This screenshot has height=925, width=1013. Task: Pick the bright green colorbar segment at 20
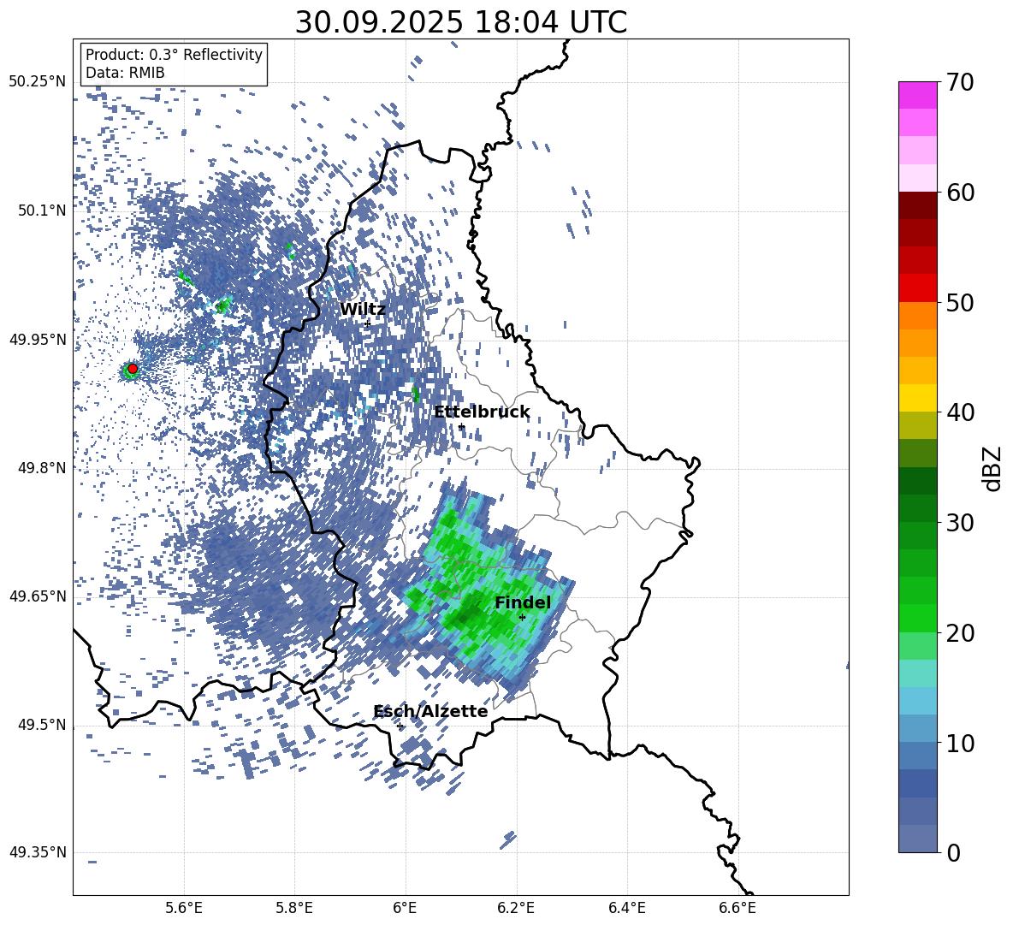click(x=917, y=619)
